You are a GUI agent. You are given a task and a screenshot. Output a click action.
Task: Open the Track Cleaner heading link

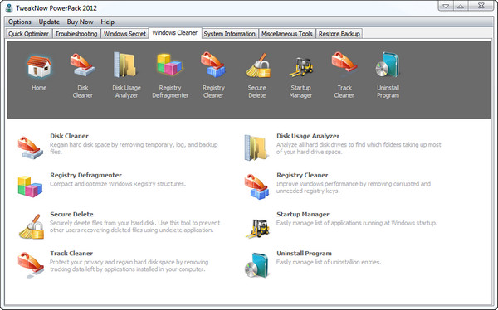[71, 254]
